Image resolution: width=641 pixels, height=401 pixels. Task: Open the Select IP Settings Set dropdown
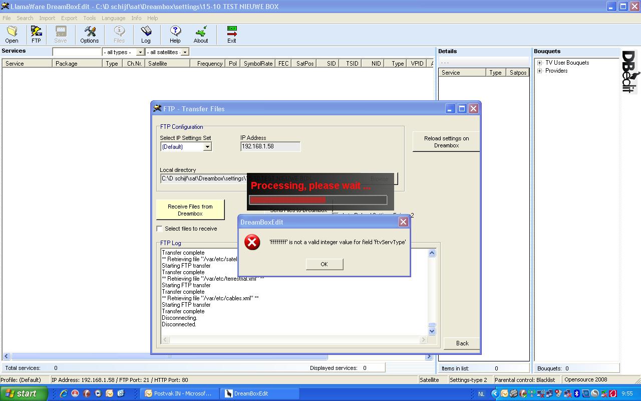click(x=207, y=147)
